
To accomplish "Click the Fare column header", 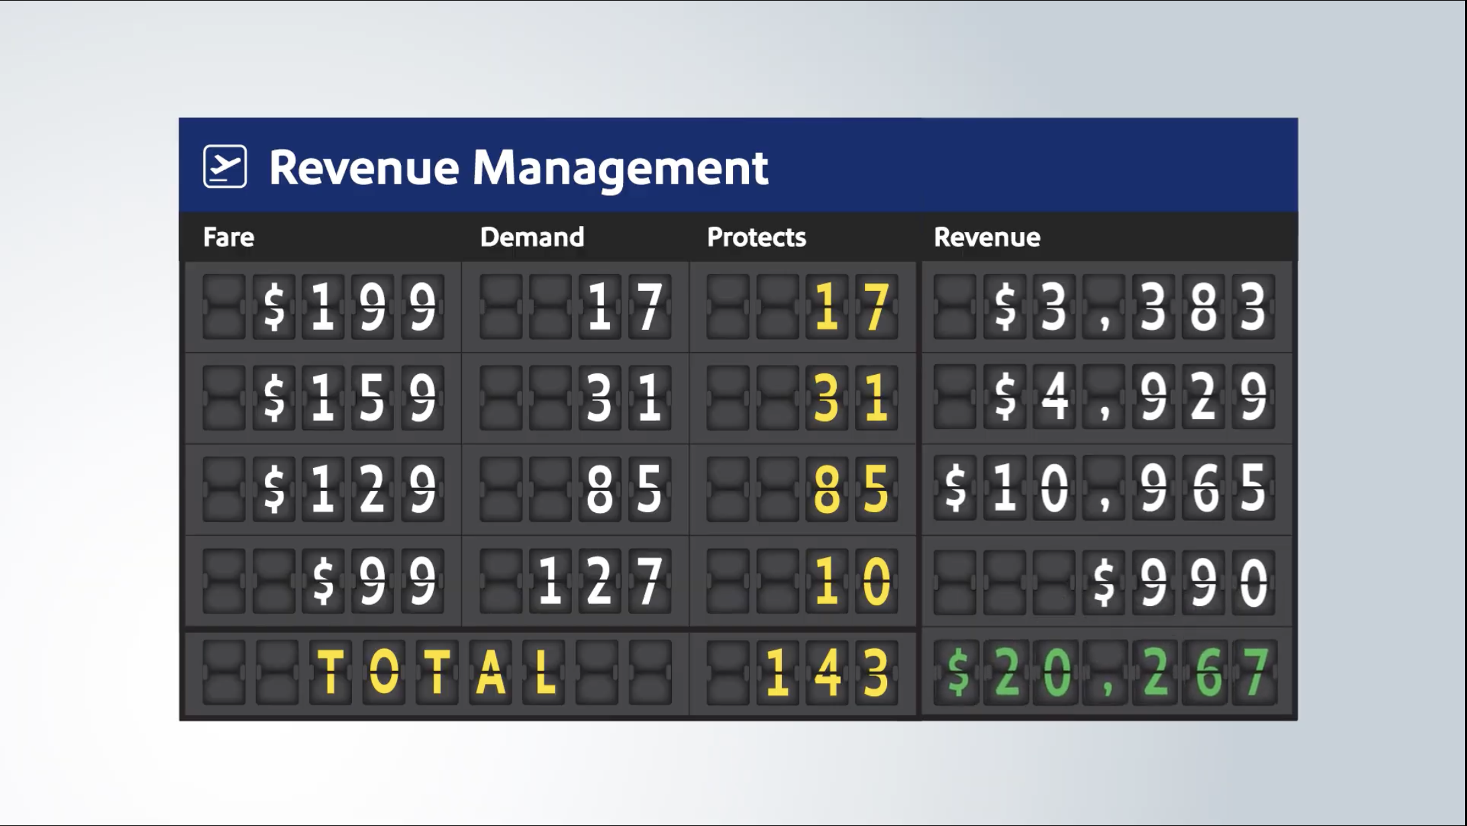I will [x=229, y=237].
